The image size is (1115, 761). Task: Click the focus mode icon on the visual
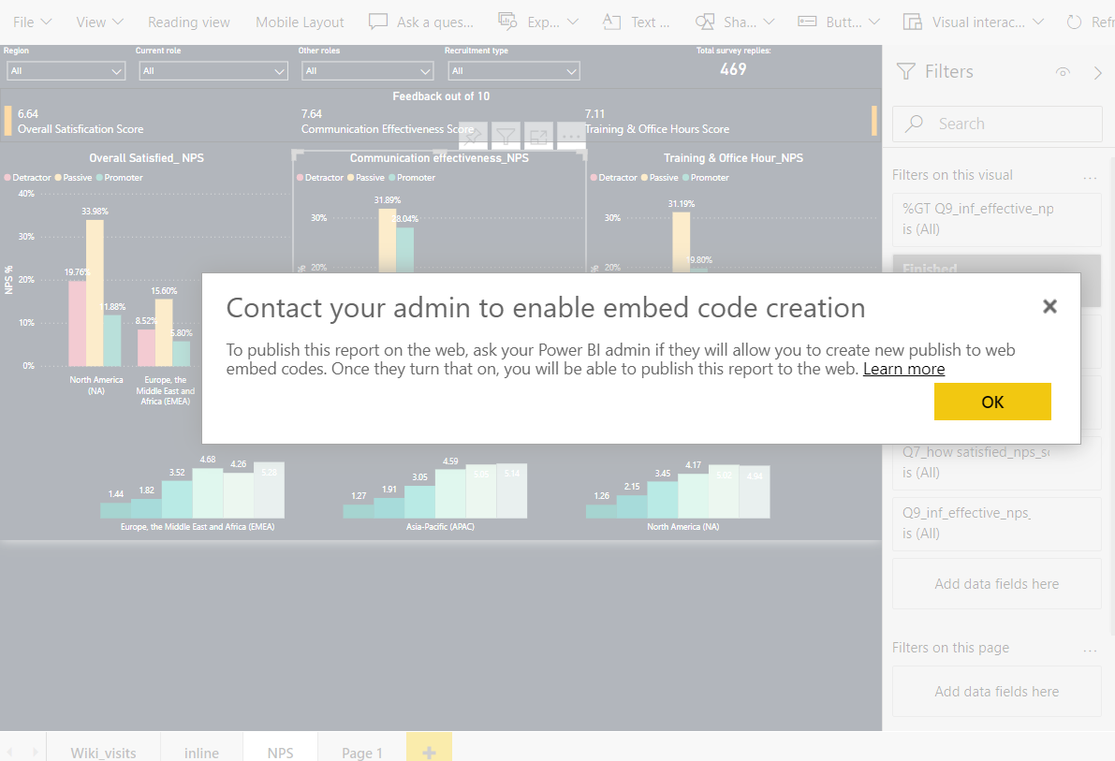click(x=538, y=135)
